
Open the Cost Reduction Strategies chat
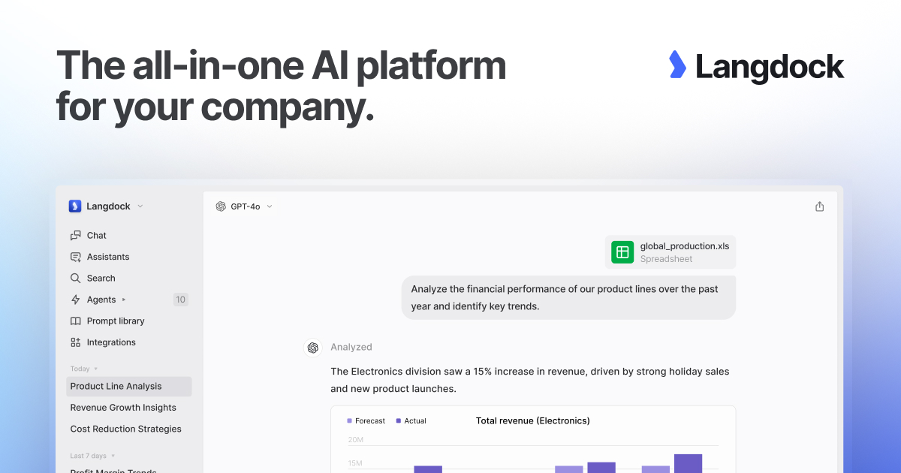point(126,429)
